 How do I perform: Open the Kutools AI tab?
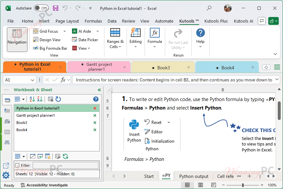[243, 21]
